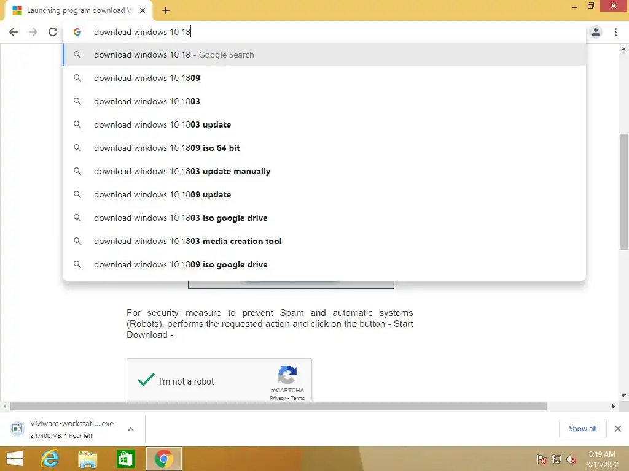Image resolution: width=629 pixels, height=471 pixels.
Task: Choose suggestion 1803 update manually
Action: click(324, 171)
